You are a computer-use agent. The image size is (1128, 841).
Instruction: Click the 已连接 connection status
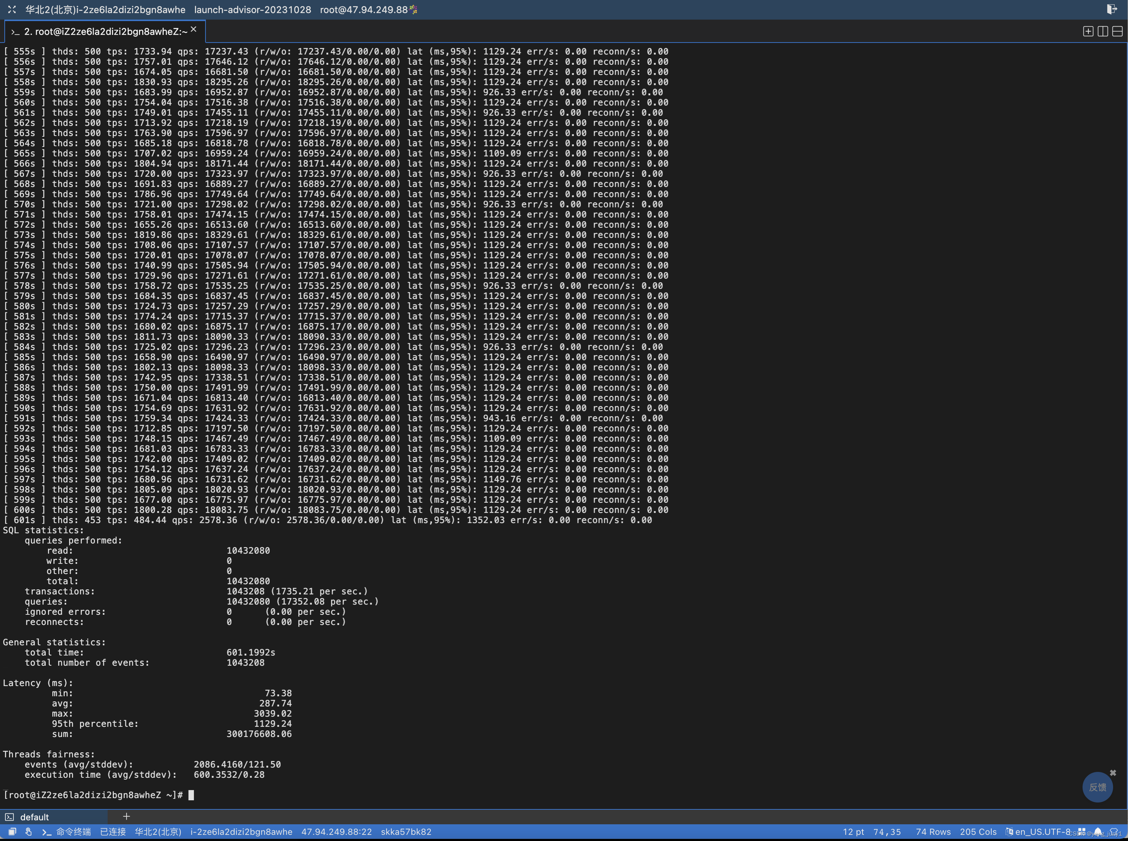tap(113, 831)
